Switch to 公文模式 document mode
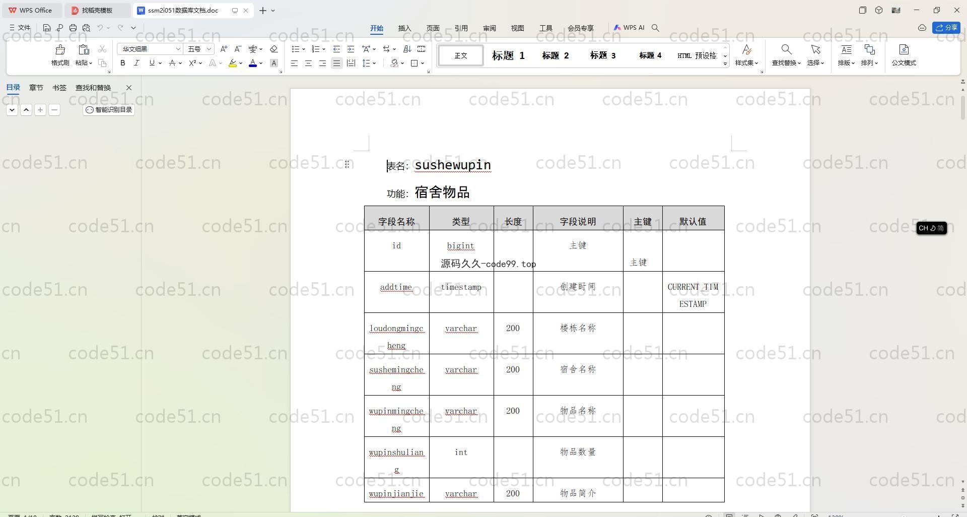This screenshot has height=517, width=967. click(x=904, y=54)
